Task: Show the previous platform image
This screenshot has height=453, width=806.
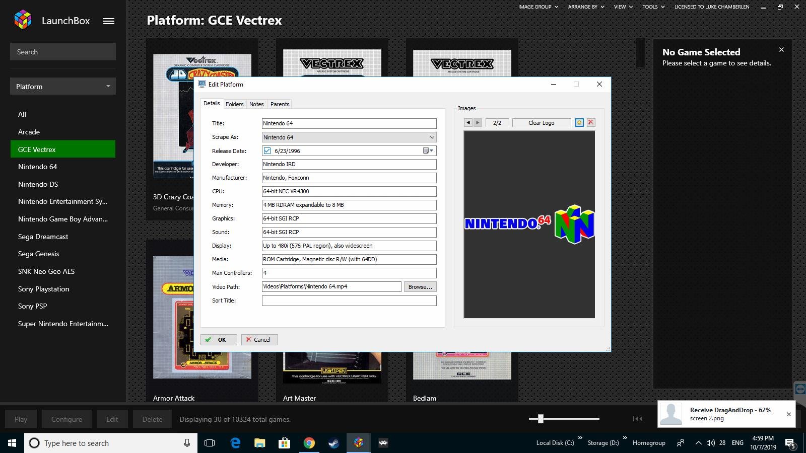Action: pos(468,123)
